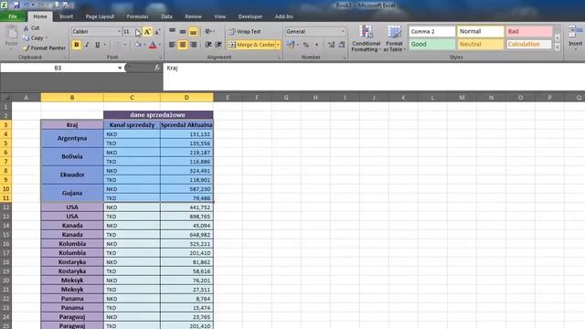The width and height of the screenshot is (585, 329).
Task: Click Wrap Text button
Action: (x=245, y=32)
